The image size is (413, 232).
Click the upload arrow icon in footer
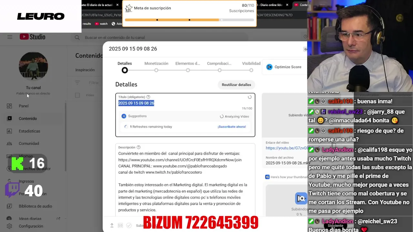pyautogui.click(x=112, y=226)
